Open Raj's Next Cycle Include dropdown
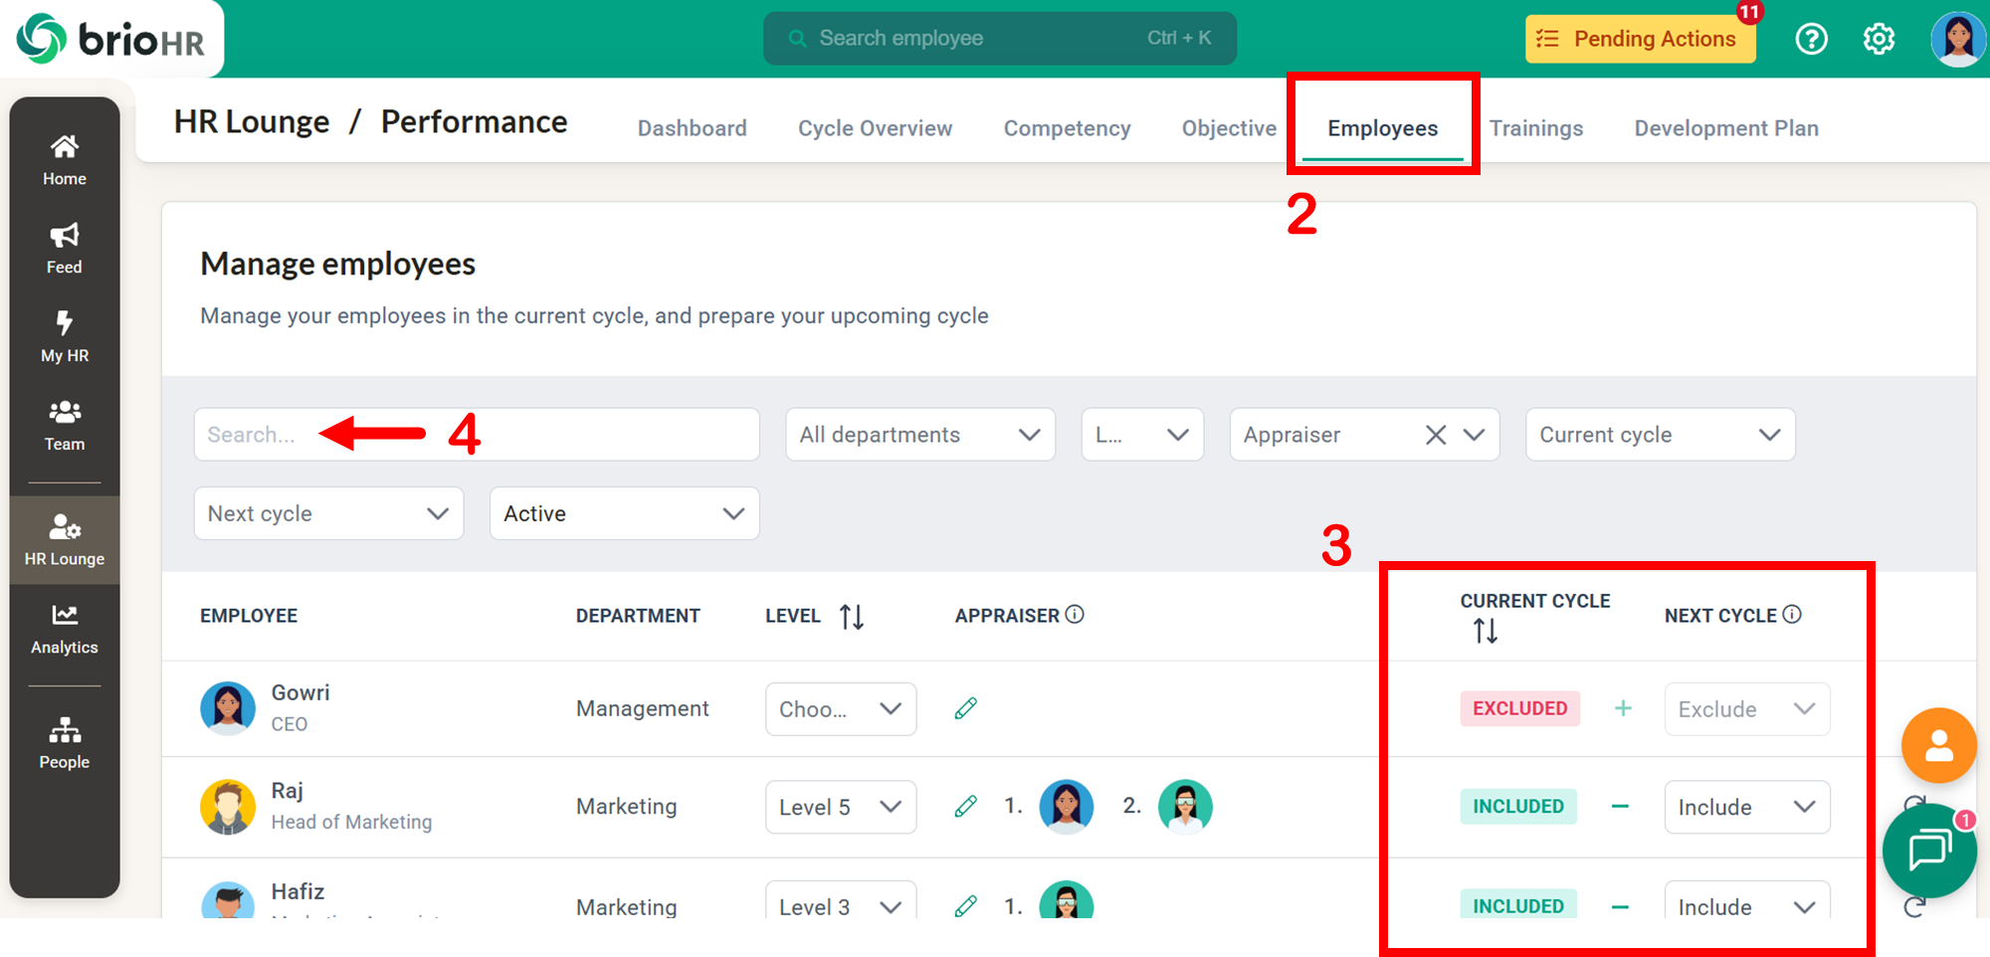The image size is (1990, 957). point(1746,807)
